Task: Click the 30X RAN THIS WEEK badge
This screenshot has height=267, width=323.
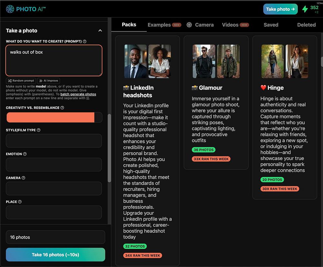Action: [280, 189]
